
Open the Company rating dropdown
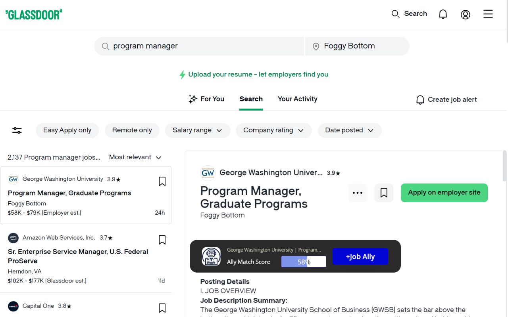[273, 130]
